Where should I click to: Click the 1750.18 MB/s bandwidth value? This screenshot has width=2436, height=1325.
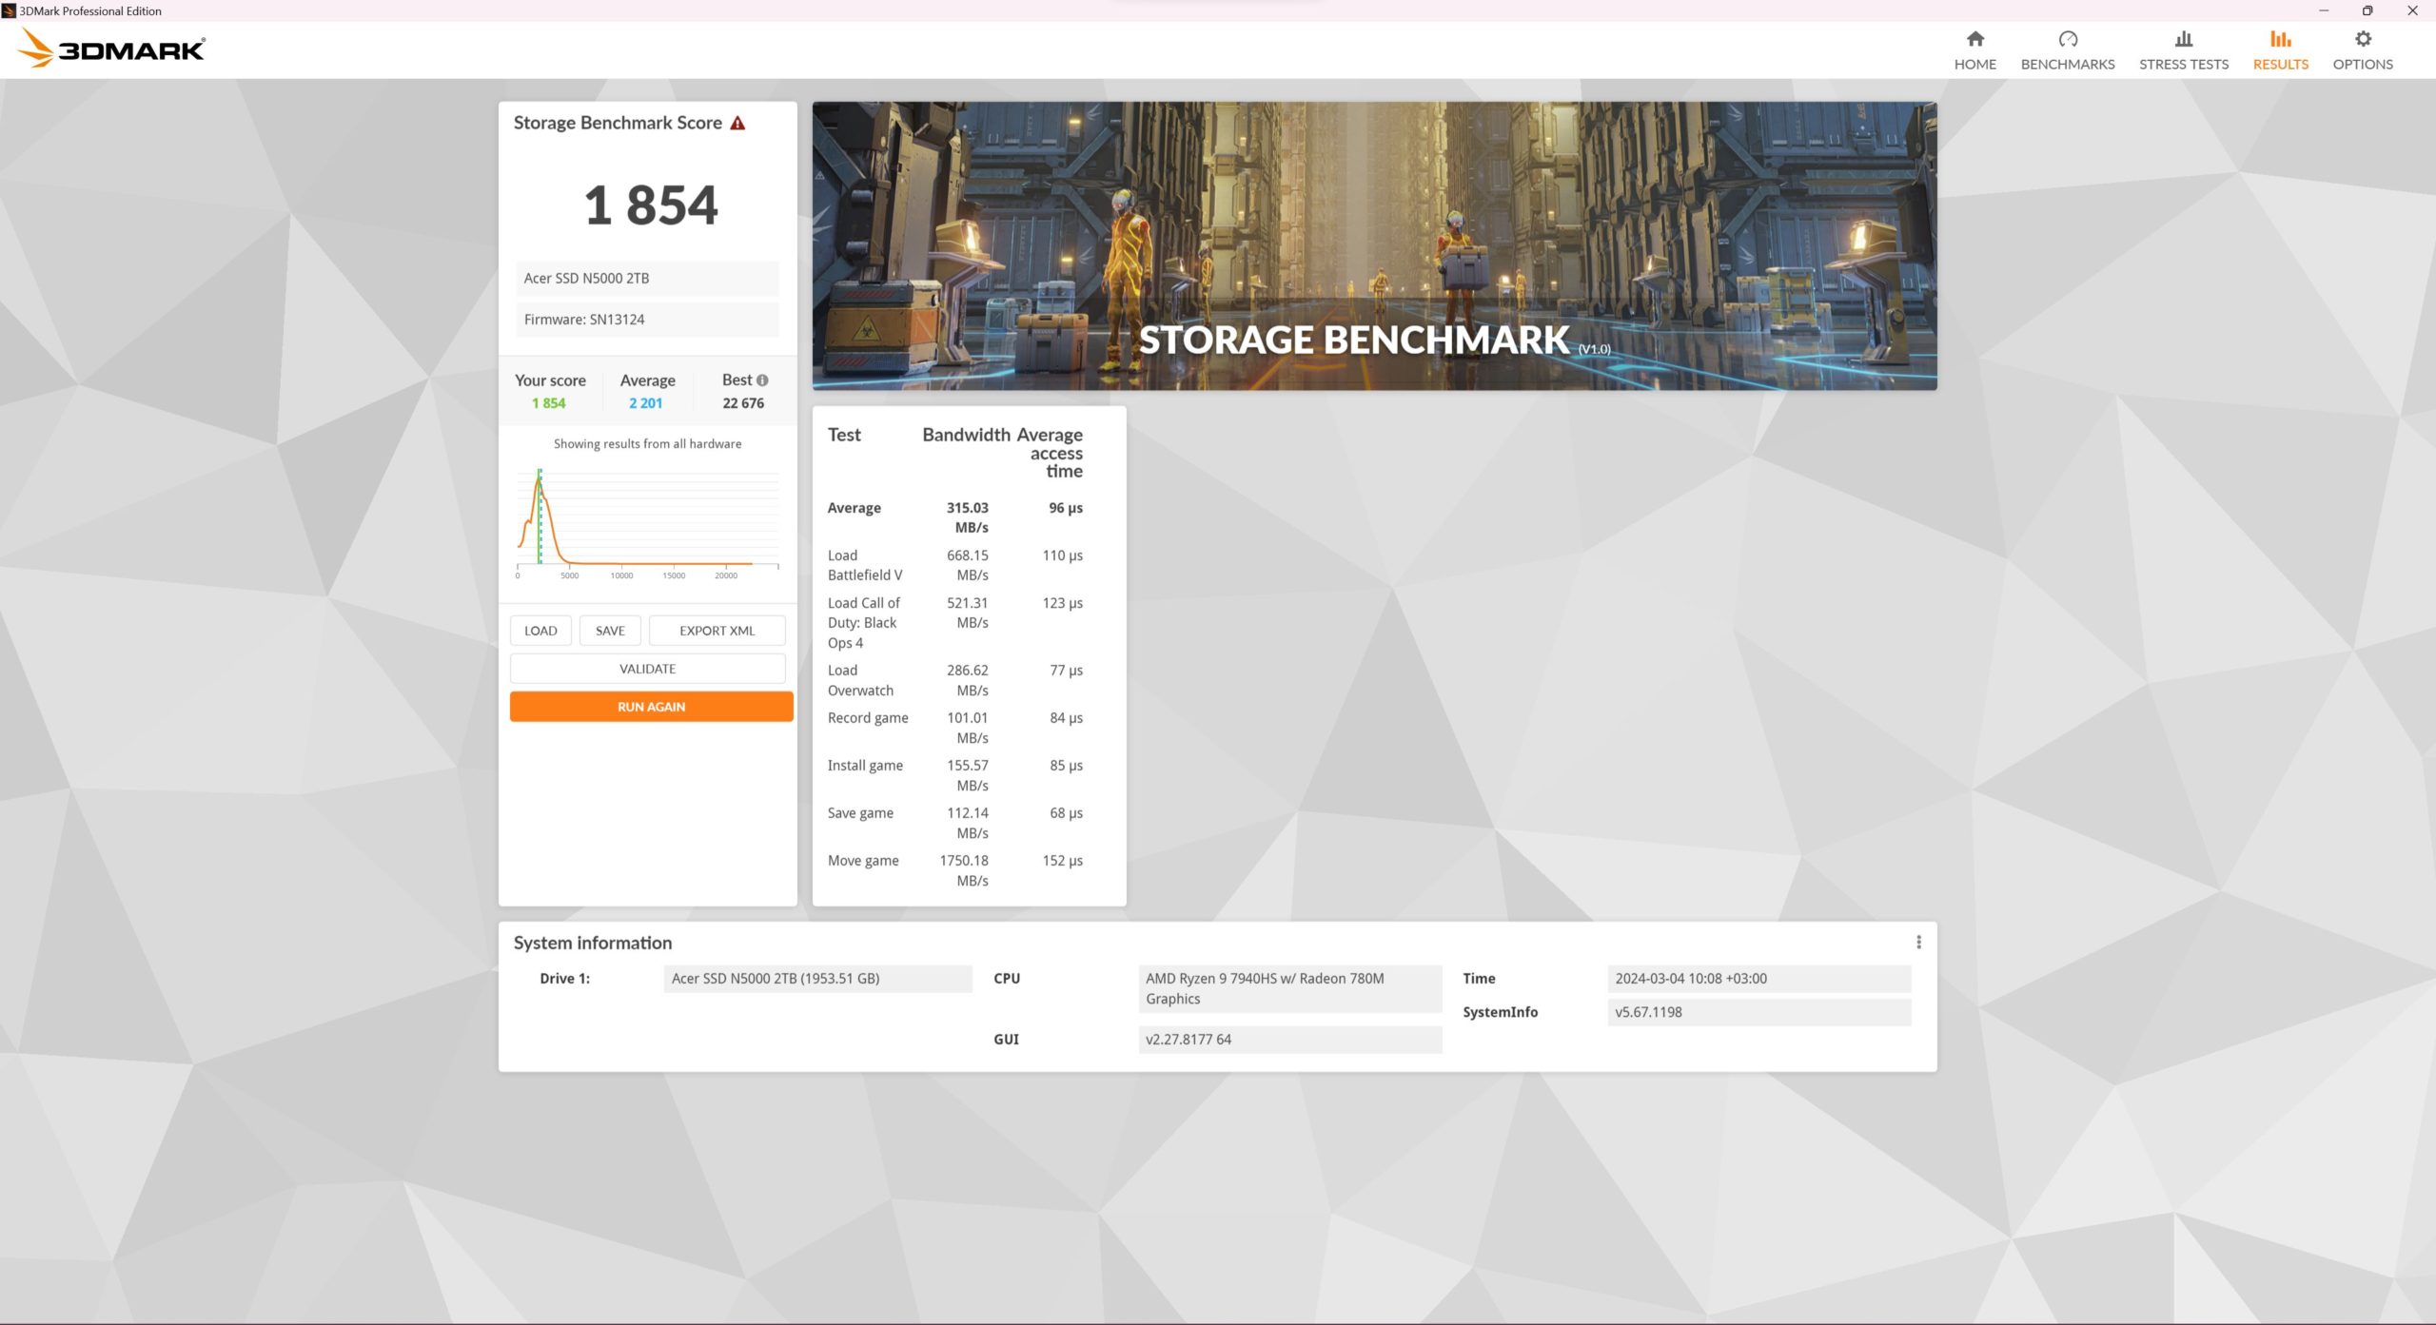pos(964,870)
